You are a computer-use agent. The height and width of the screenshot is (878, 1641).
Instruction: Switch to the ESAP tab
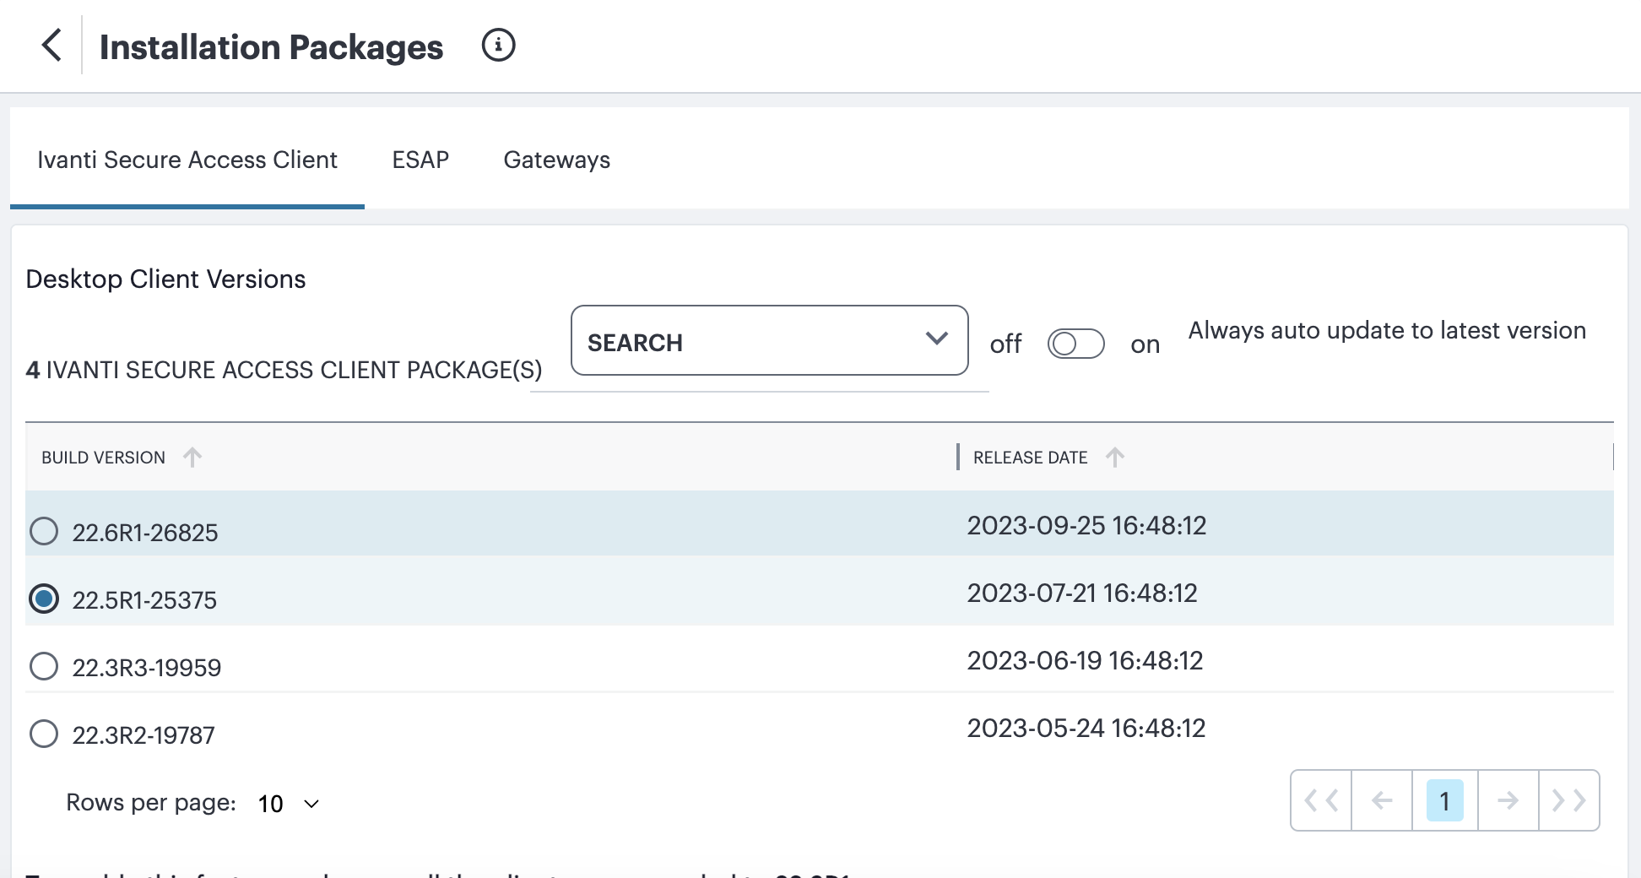[x=420, y=160]
